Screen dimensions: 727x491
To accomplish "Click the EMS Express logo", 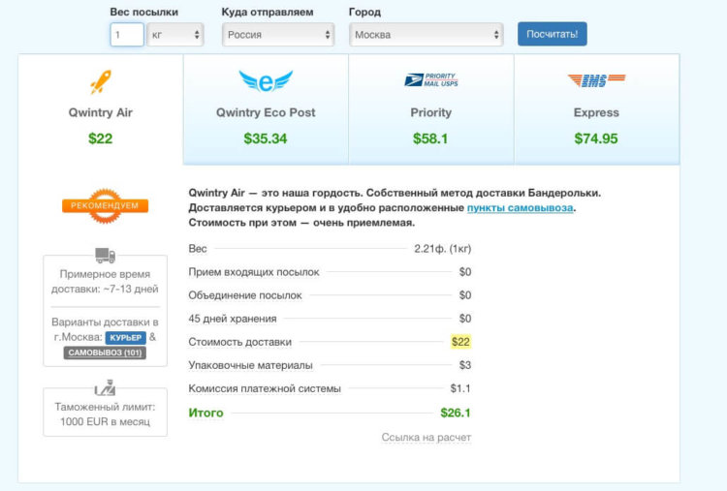I will (596, 80).
